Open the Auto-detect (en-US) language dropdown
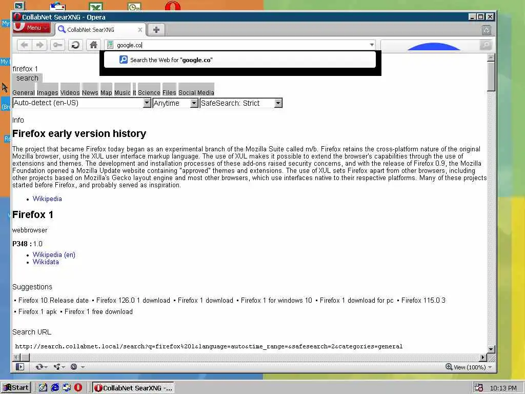Image resolution: width=525 pixels, height=394 pixels. point(82,103)
